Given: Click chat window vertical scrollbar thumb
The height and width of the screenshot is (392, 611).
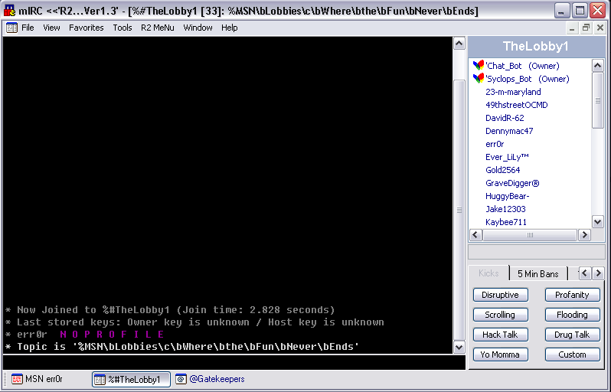Looking at the screenshot, I should (459, 210).
